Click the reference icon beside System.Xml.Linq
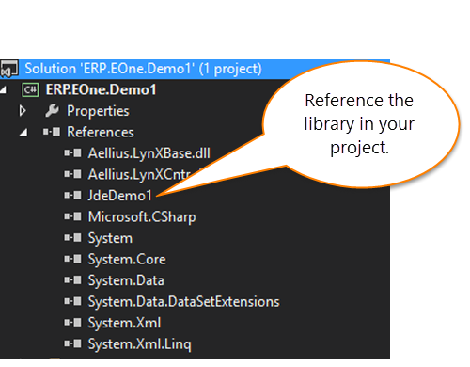 [x=72, y=343]
